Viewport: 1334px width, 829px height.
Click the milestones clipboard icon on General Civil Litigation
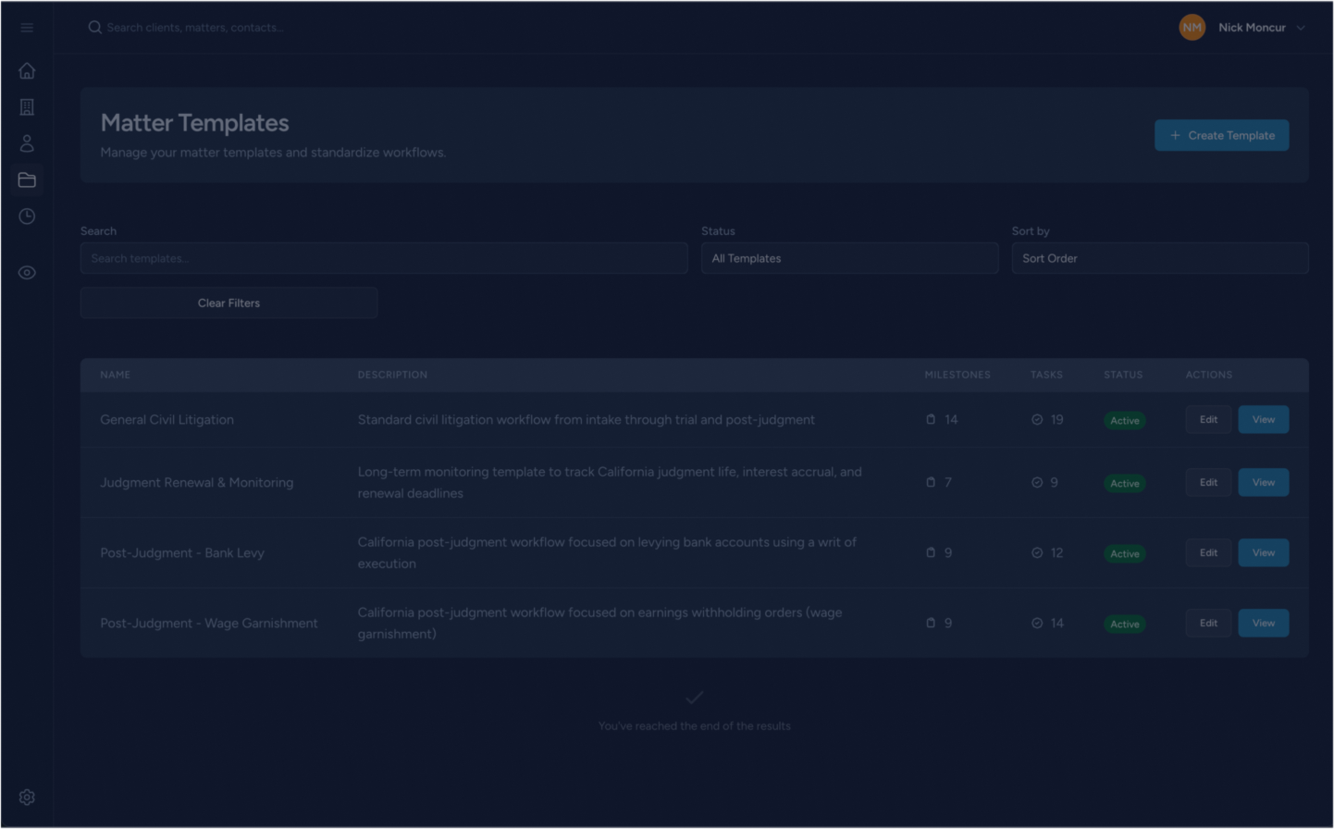(931, 418)
